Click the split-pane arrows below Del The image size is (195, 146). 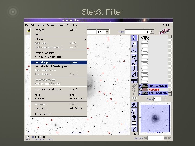(134, 134)
